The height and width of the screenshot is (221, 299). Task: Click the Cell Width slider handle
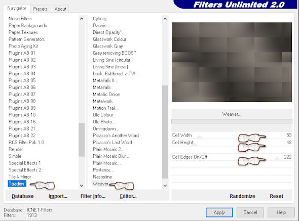pyautogui.click(x=200, y=137)
